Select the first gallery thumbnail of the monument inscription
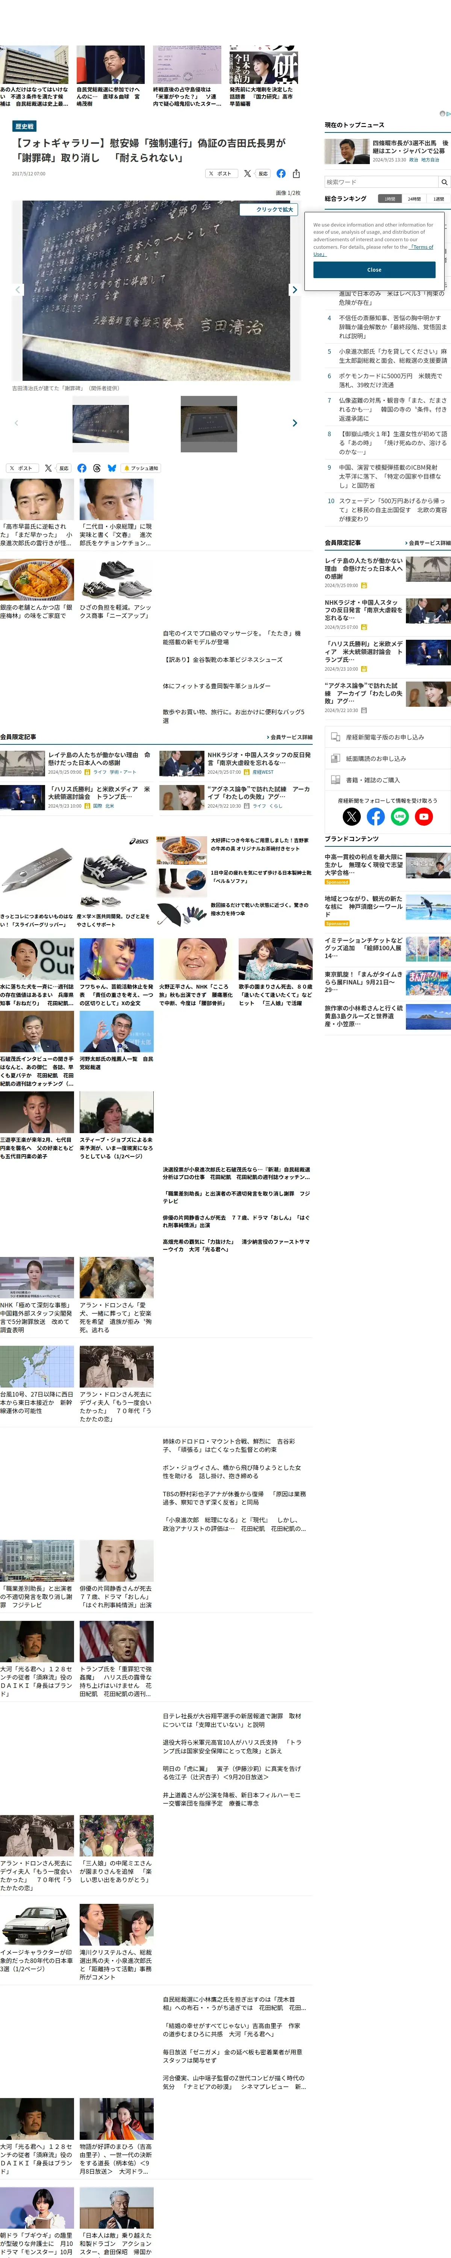 pos(101,423)
